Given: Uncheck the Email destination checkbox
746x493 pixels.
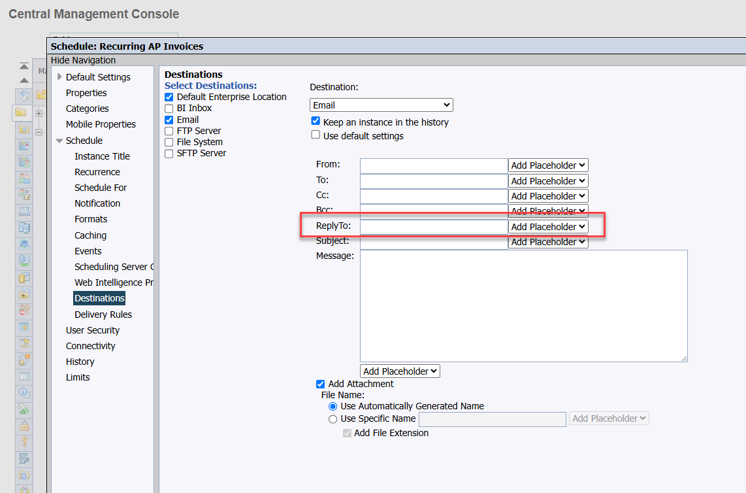Looking at the screenshot, I should click(169, 120).
